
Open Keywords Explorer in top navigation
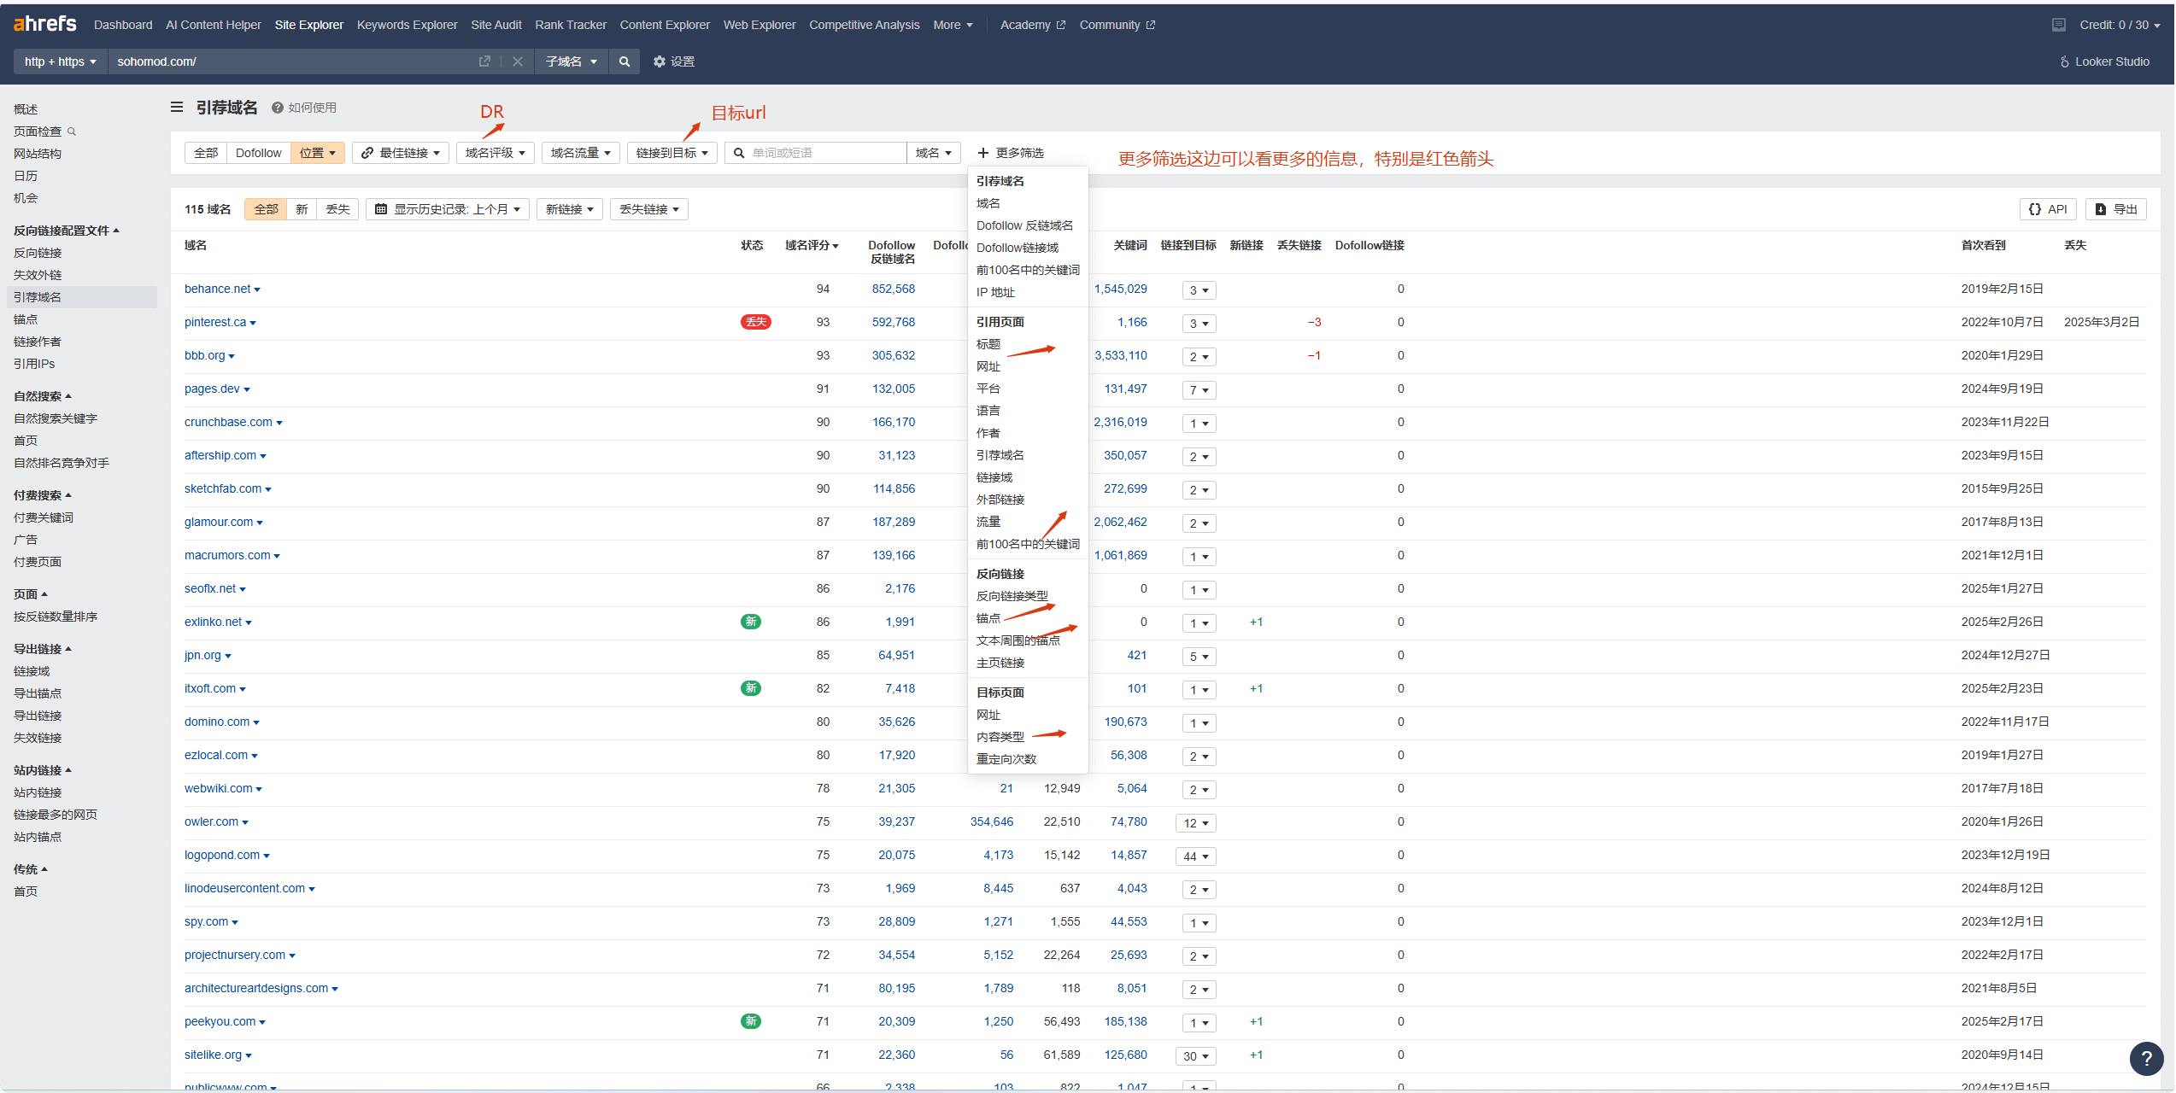pos(407,25)
